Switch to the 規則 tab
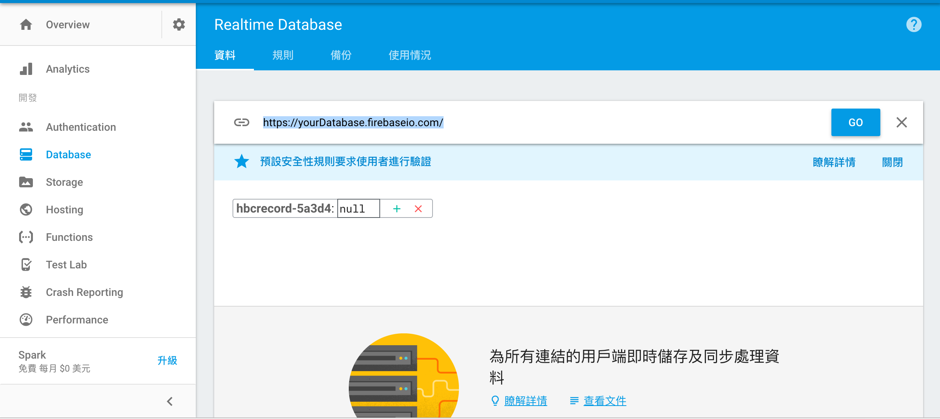The width and height of the screenshot is (940, 419). coord(283,55)
